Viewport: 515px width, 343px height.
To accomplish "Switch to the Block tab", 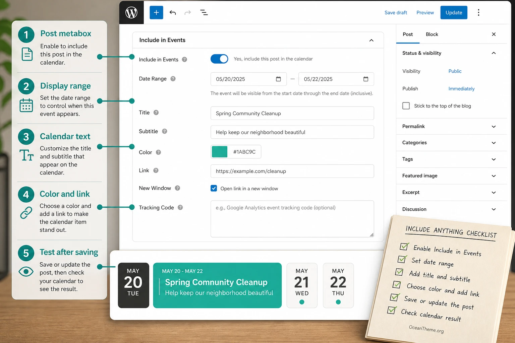I will coord(432,34).
